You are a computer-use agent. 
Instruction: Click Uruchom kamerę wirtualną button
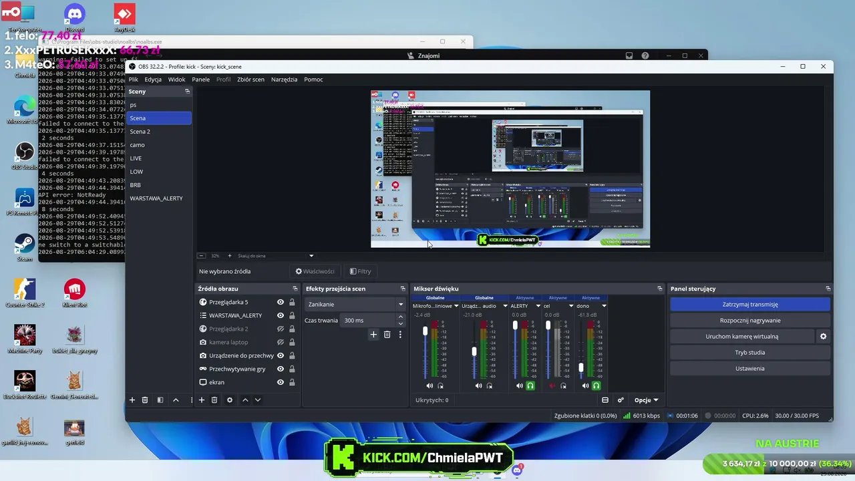coord(741,337)
